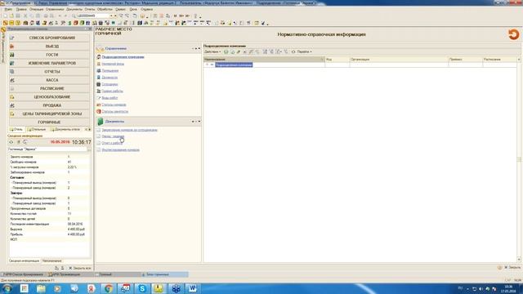Click the Закрыть button bottom right
This screenshot has width=523, height=294.
512,267
